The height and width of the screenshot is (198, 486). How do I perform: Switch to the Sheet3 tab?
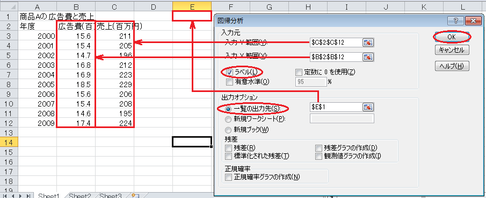(x=110, y=196)
